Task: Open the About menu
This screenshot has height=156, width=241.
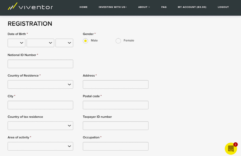Action: [144, 7]
